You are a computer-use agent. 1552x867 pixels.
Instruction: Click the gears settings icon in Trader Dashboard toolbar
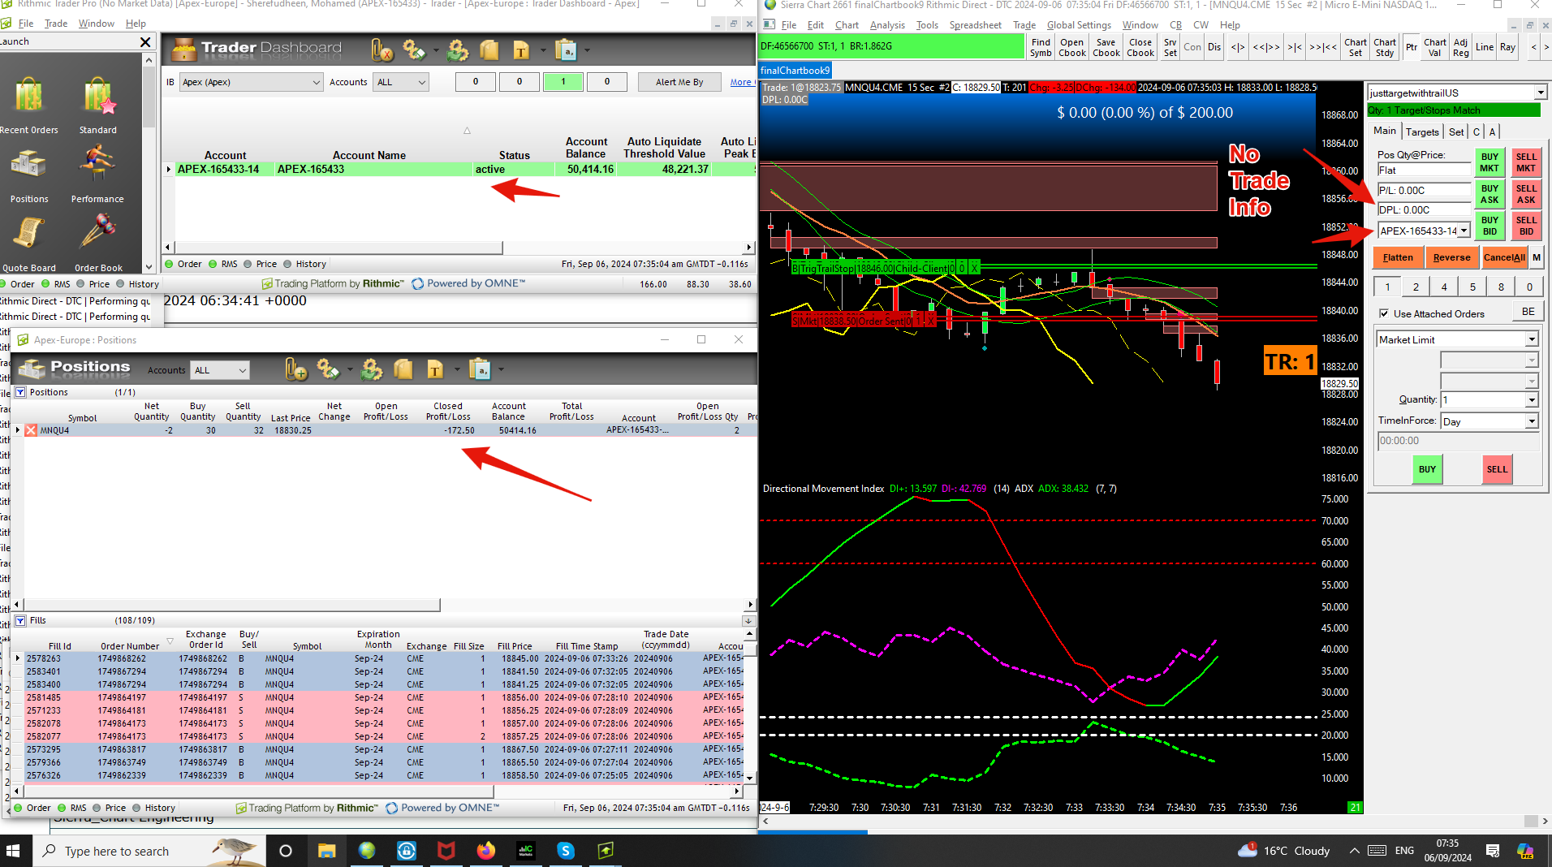coord(415,51)
